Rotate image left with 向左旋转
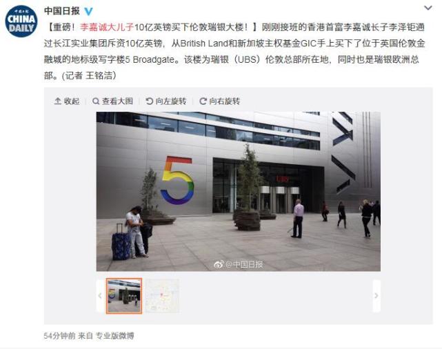The width and height of the screenshot is (442, 349). pos(166,101)
